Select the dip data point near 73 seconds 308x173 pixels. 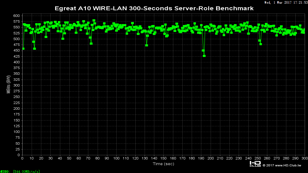pyautogui.click(x=91, y=44)
